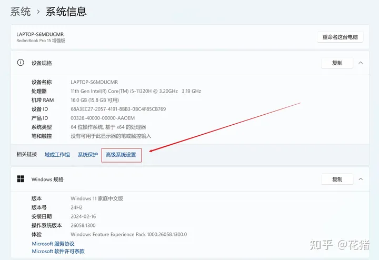Click the 版本号 label
The image size is (379, 260).
pyautogui.click(x=39, y=207)
